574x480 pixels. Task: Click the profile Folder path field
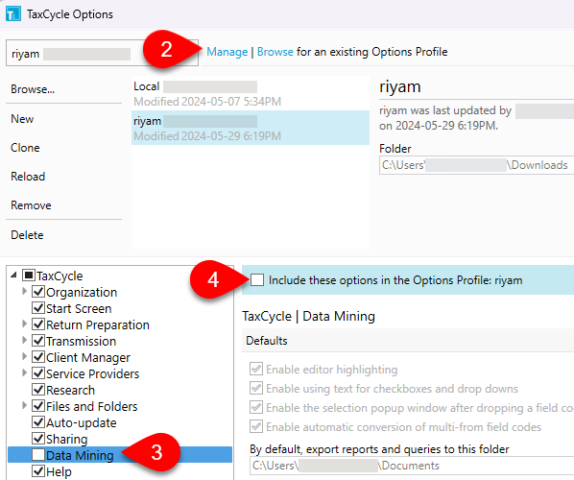tap(477, 165)
